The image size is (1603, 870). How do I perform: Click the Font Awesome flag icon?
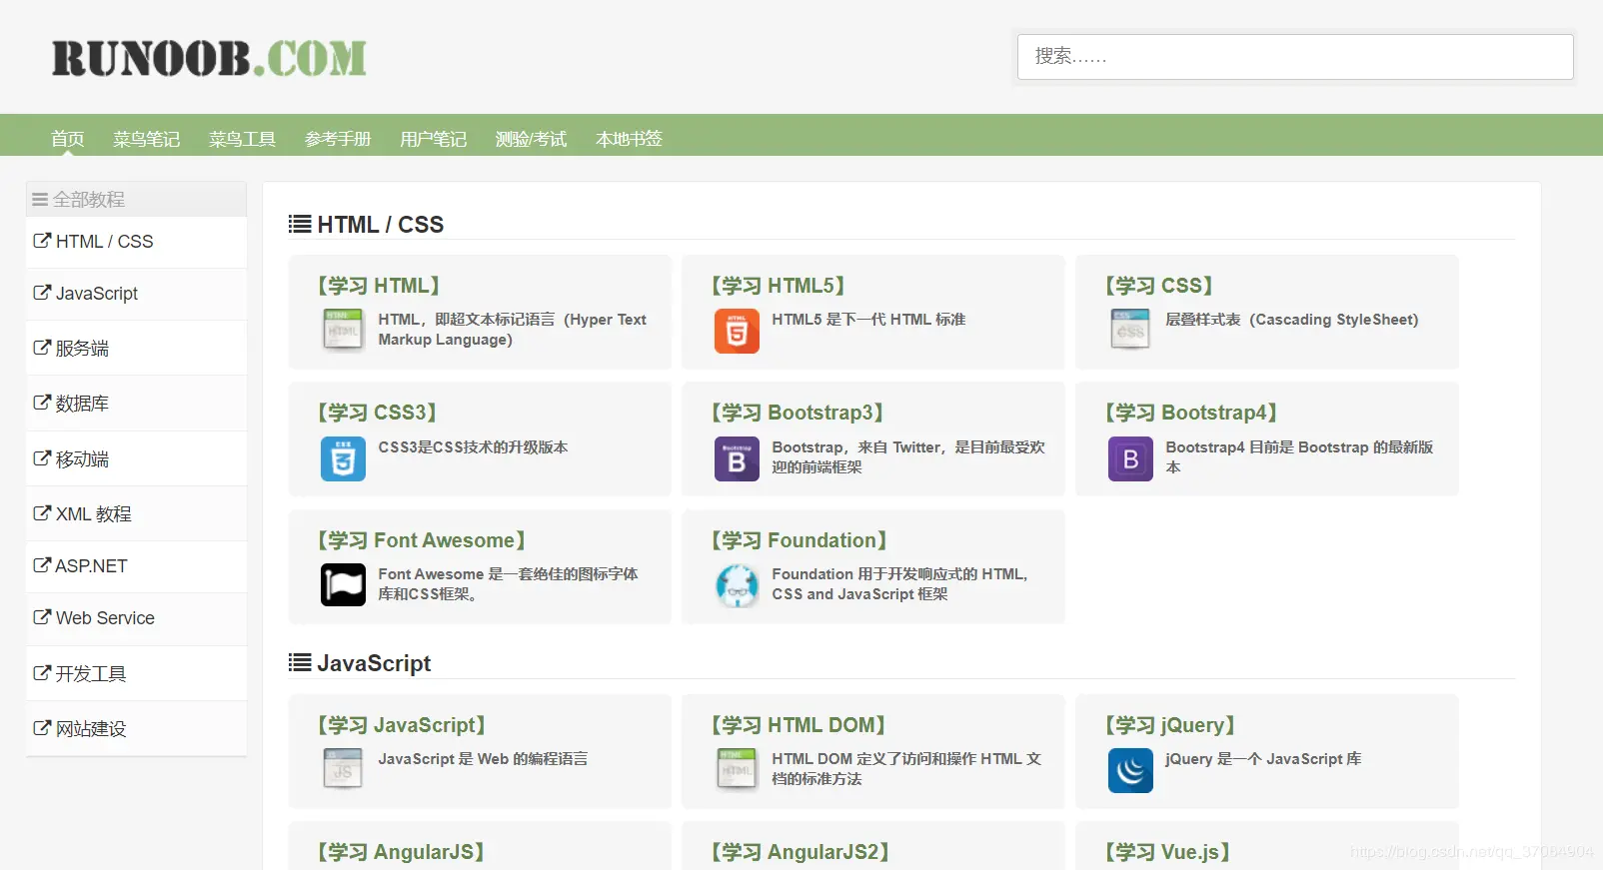point(343,585)
